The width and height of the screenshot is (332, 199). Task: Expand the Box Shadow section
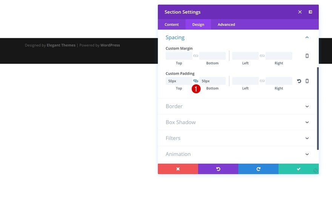click(x=307, y=123)
